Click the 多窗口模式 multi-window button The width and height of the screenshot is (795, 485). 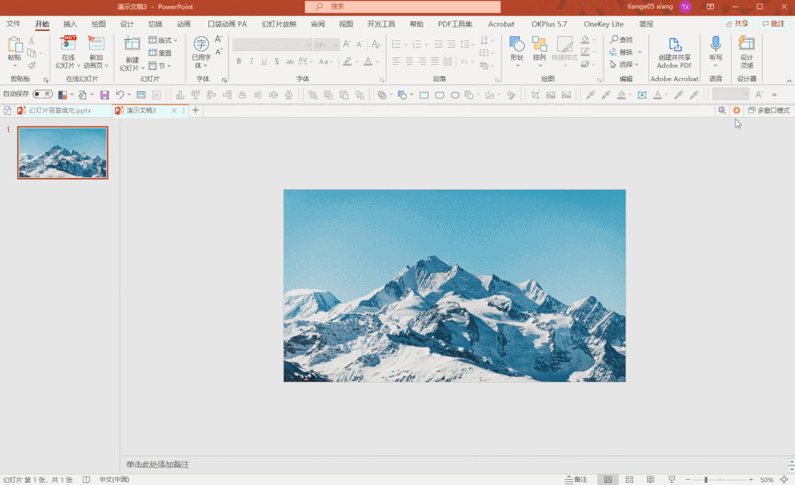[768, 110]
